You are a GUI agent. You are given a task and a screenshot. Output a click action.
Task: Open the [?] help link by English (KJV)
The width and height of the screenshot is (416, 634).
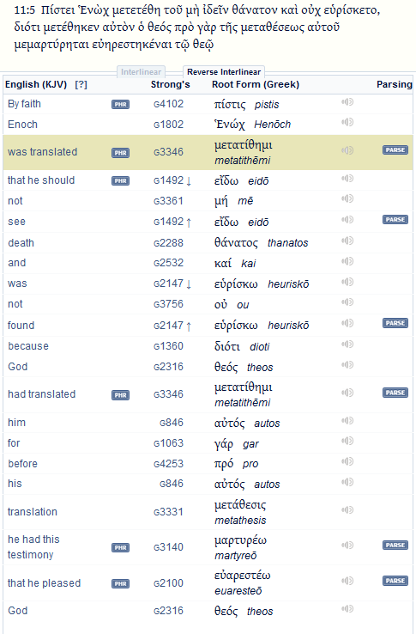tap(81, 84)
